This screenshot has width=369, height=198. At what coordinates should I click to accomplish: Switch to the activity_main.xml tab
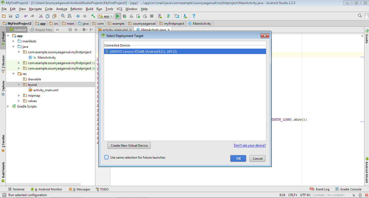(x=115, y=30)
